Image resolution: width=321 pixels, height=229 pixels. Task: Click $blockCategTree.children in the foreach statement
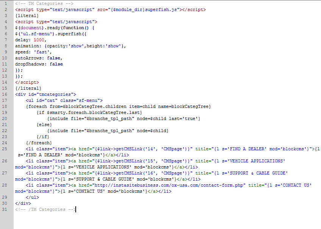(95, 106)
